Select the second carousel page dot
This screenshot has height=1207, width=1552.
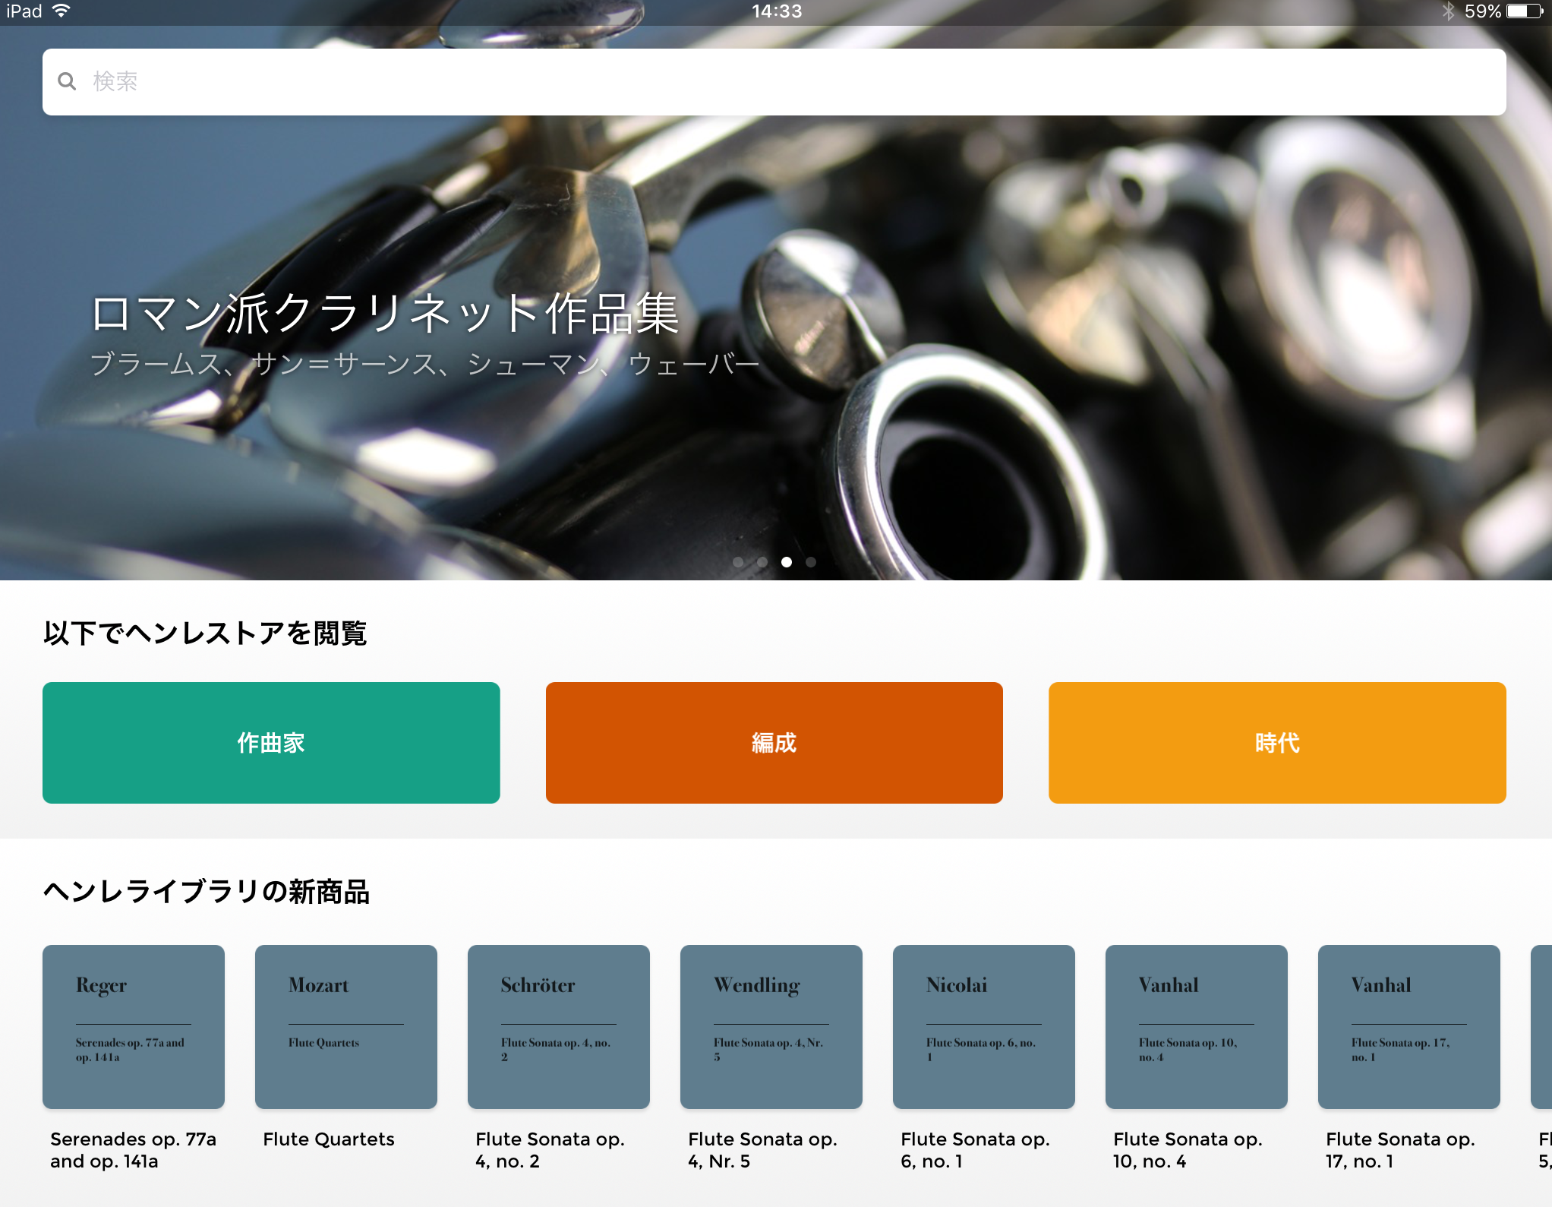pyautogui.click(x=762, y=562)
